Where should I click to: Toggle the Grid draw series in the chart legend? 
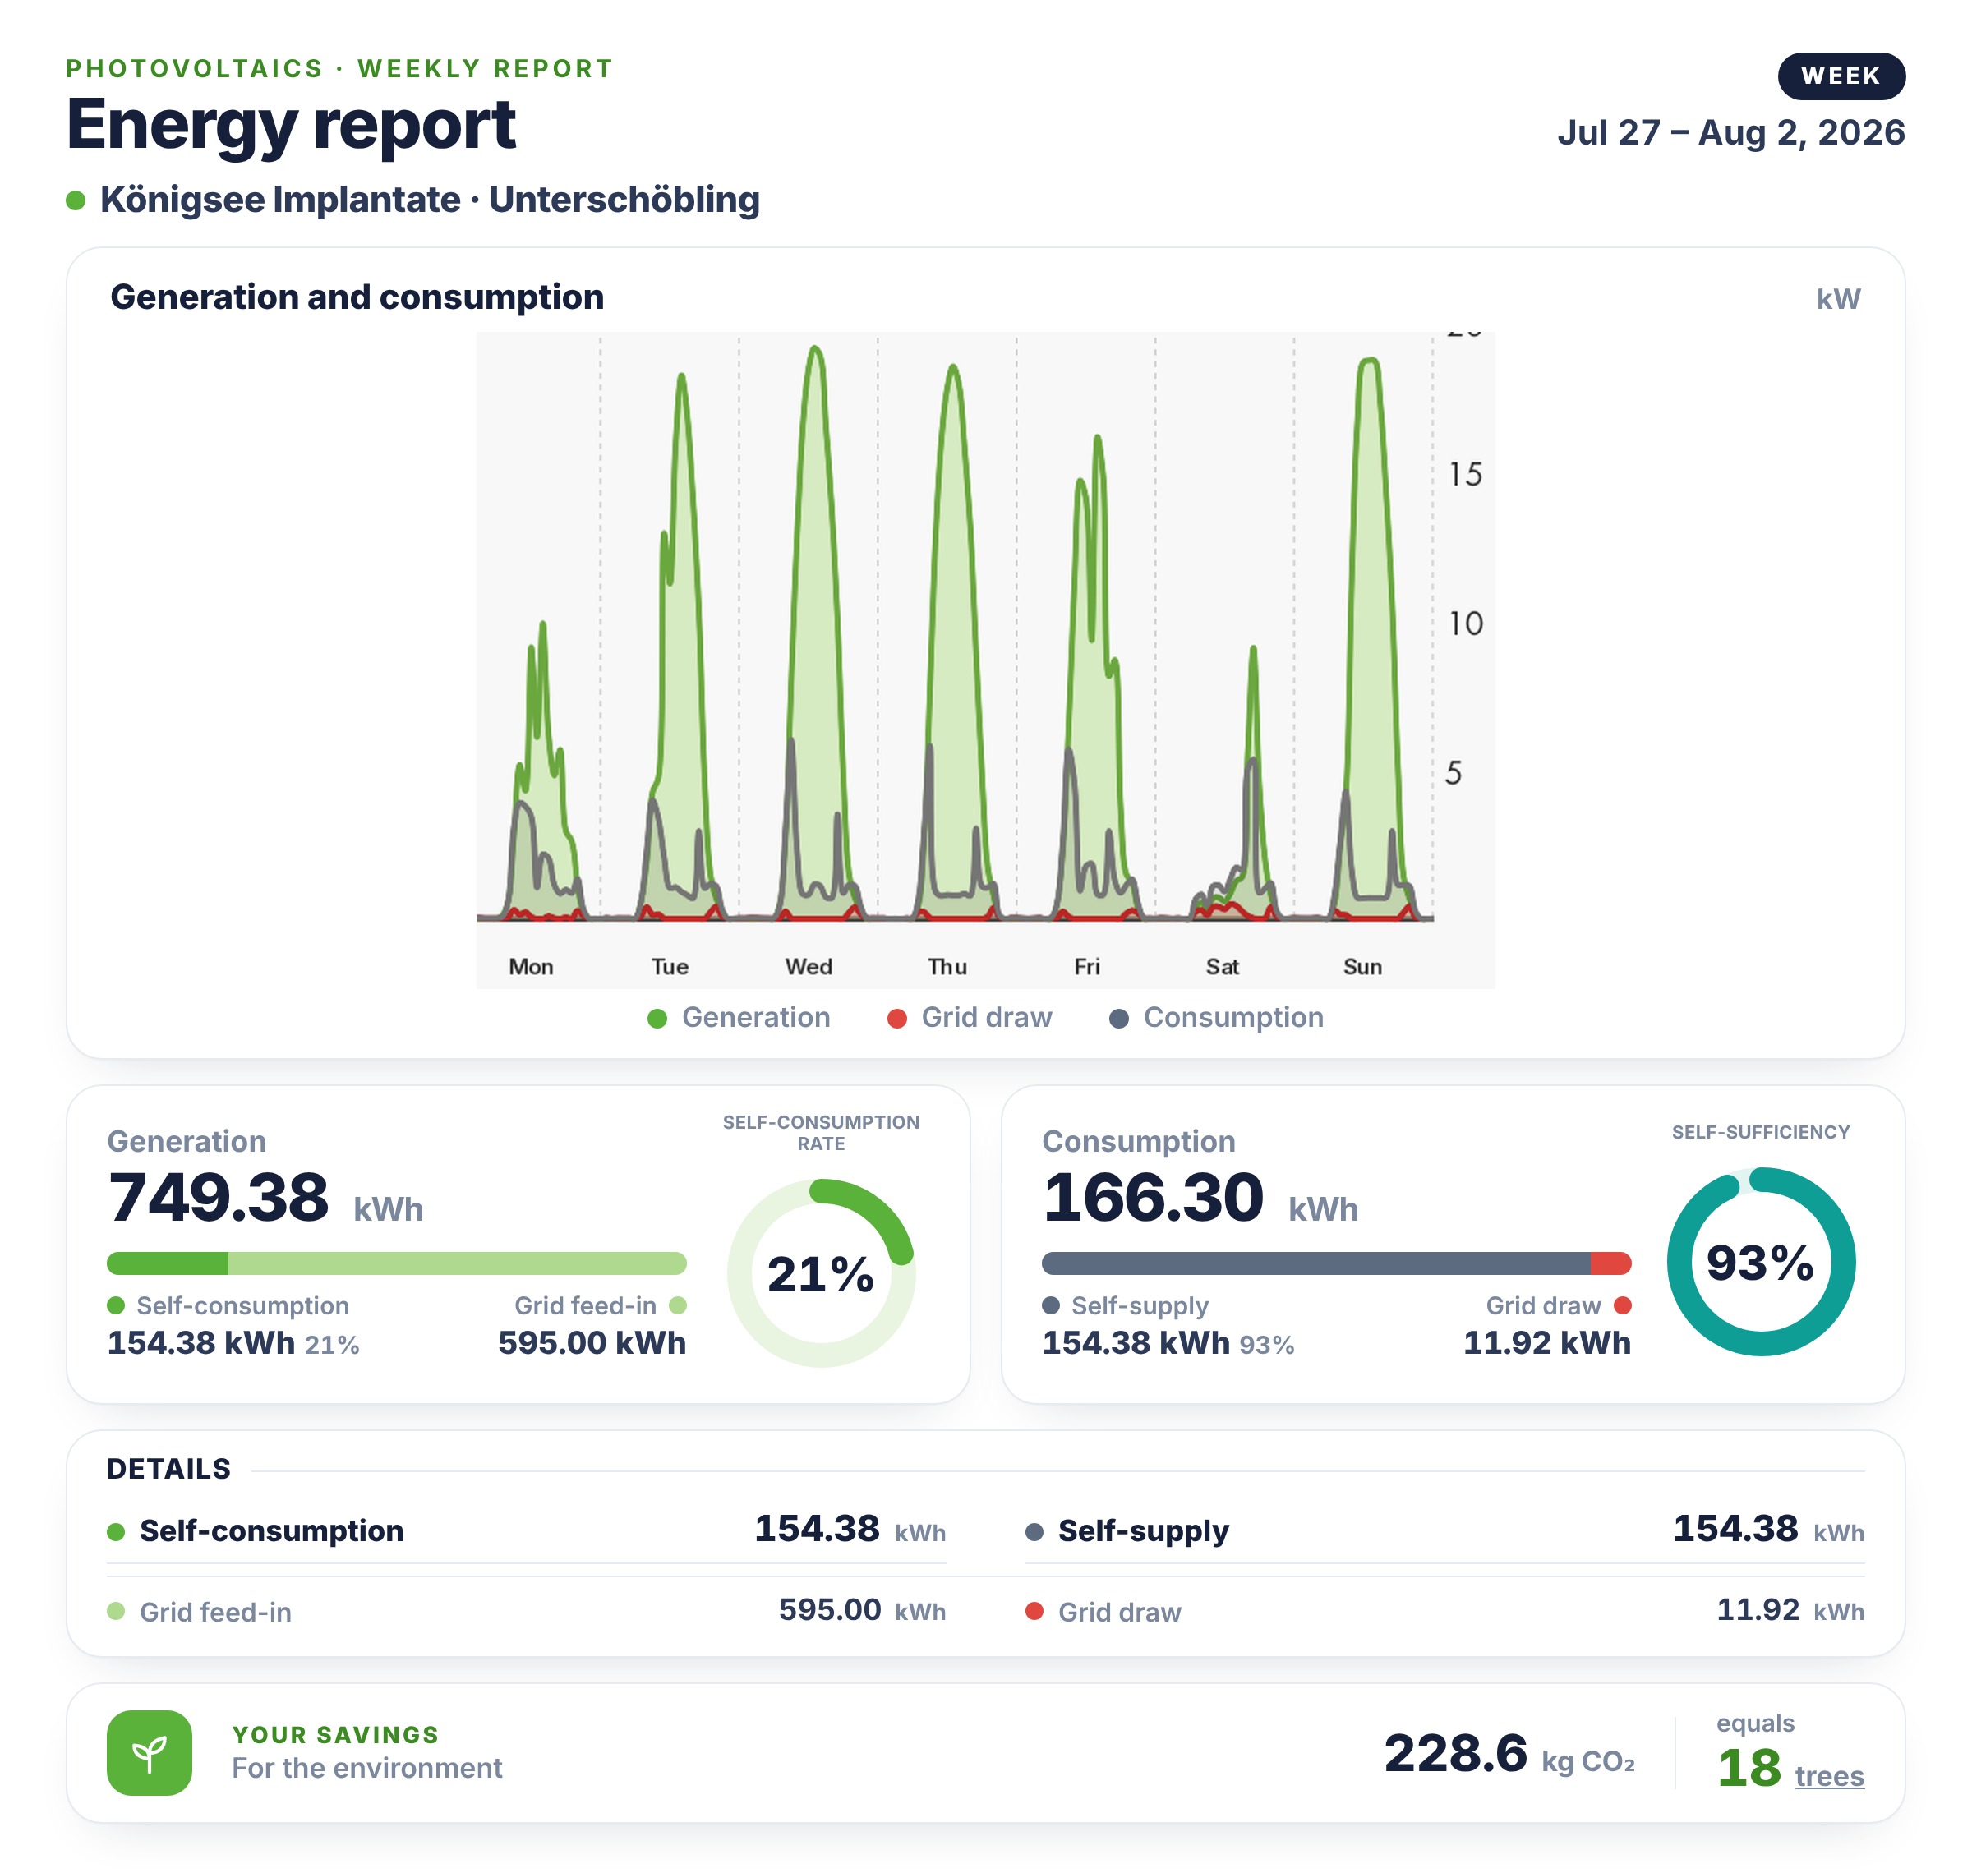970,1017
